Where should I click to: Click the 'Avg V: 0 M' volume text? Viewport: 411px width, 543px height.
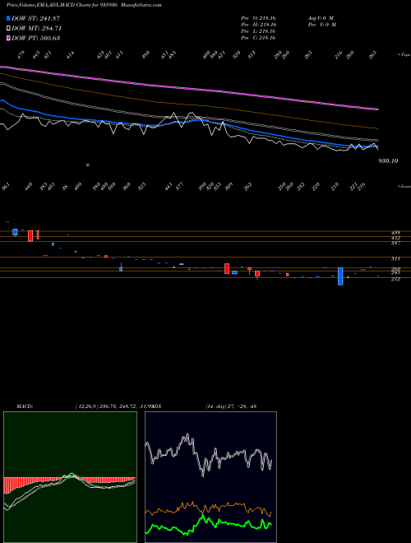pyautogui.click(x=321, y=18)
